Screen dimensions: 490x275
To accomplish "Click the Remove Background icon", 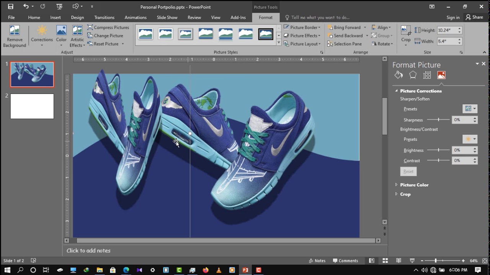I will [x=15, y=37].
